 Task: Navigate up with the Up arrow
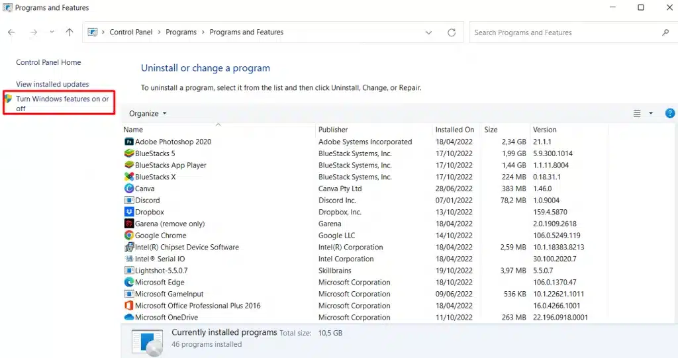pyautogui.click(x=70, y=32)
